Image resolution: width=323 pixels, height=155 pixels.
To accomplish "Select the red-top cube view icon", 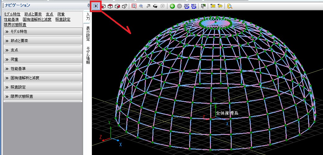I will [111, 6].
